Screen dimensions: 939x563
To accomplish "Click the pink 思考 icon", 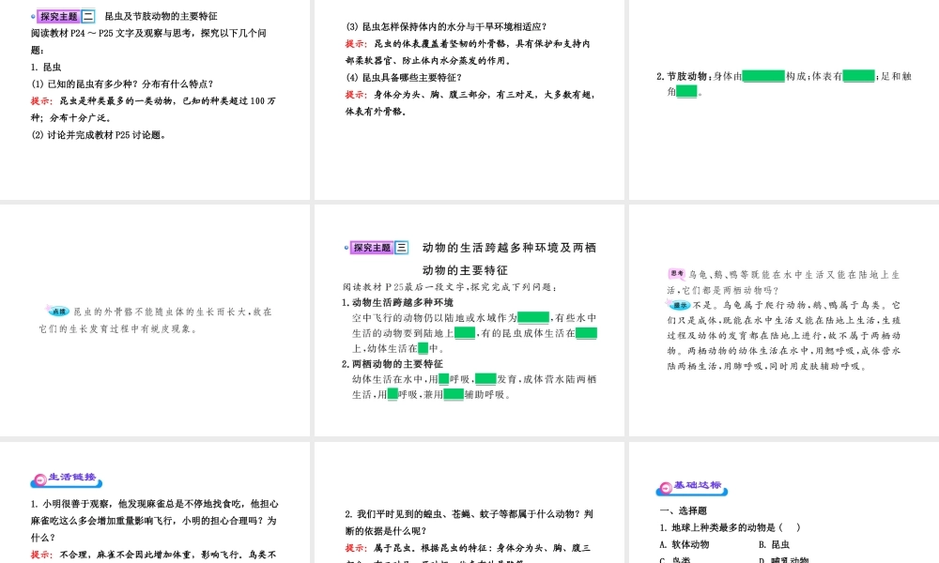I will 677,273.
